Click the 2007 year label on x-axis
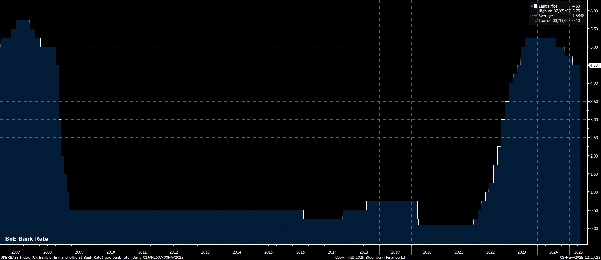Screen dimensions: 601x260 pos(16,252)
